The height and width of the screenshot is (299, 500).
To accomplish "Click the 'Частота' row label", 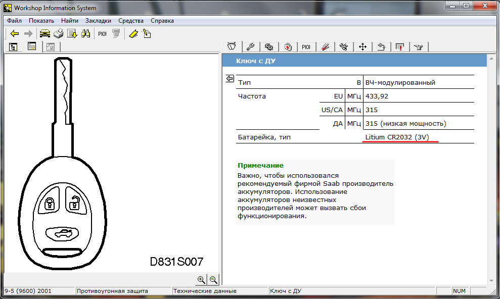I will 252,96.
